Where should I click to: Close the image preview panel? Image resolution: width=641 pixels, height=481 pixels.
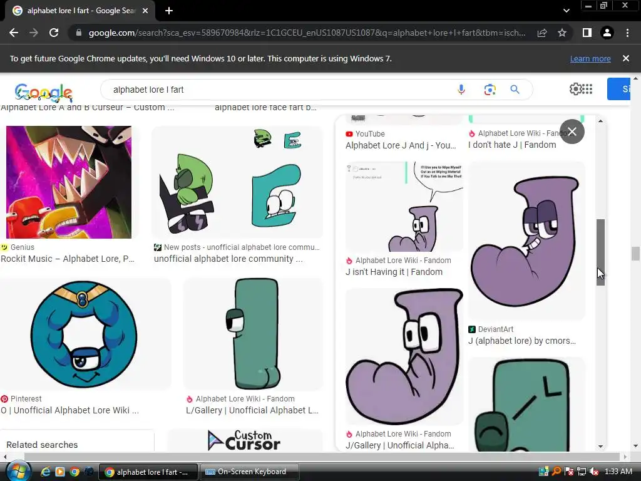point(572,132)
